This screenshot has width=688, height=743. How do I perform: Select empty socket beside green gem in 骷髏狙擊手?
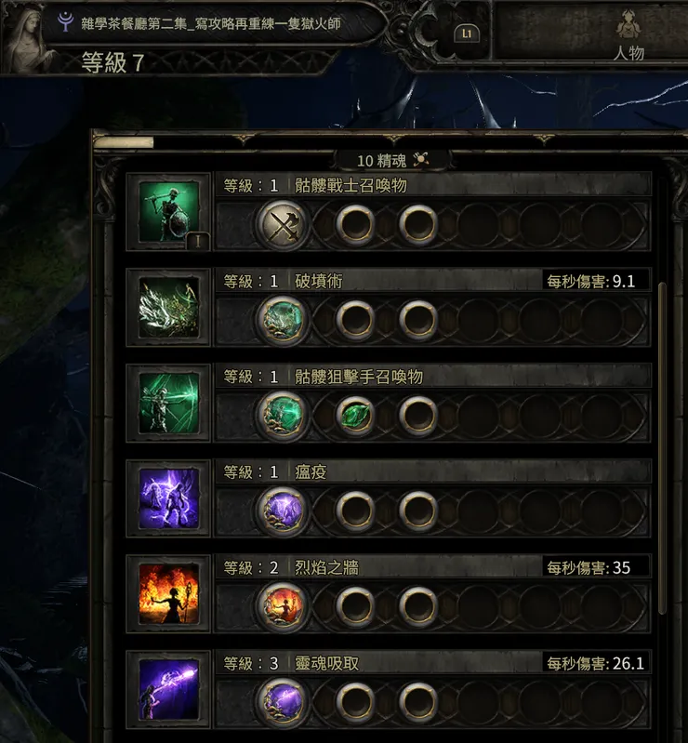[x=418, y=415]
